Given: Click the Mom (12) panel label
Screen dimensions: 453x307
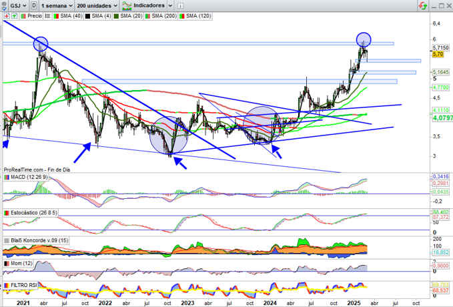Looking at the screenshot, I should [21, 264].
